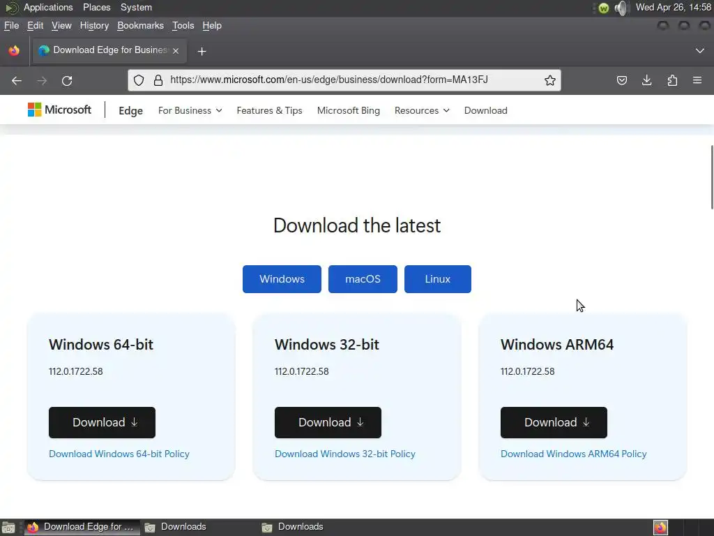Click the green tray icon in the top panel
This screenshot has width=714, height=536.
(x=603, y=8)
